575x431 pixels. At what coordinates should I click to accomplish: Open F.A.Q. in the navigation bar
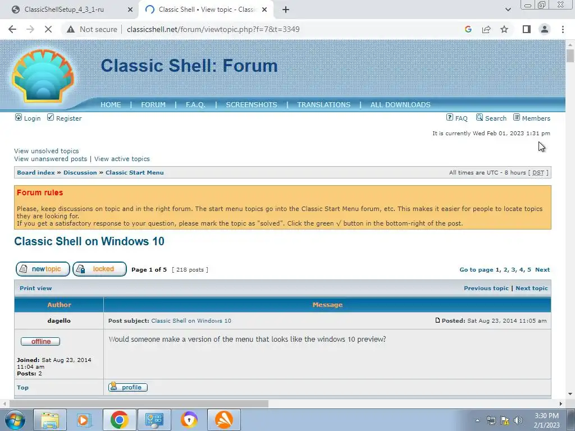[195, 105]
